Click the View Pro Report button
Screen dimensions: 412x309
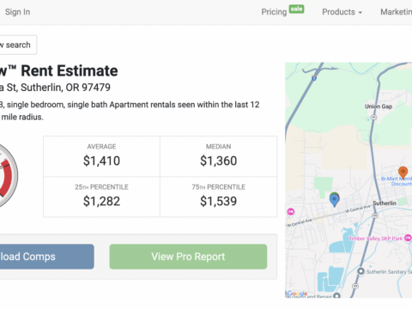pos(188,257)
